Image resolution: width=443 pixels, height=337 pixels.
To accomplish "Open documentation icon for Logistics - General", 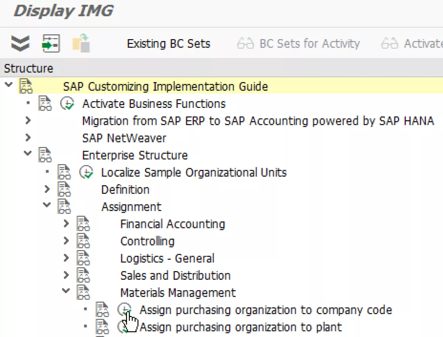I will click(83, 258).
